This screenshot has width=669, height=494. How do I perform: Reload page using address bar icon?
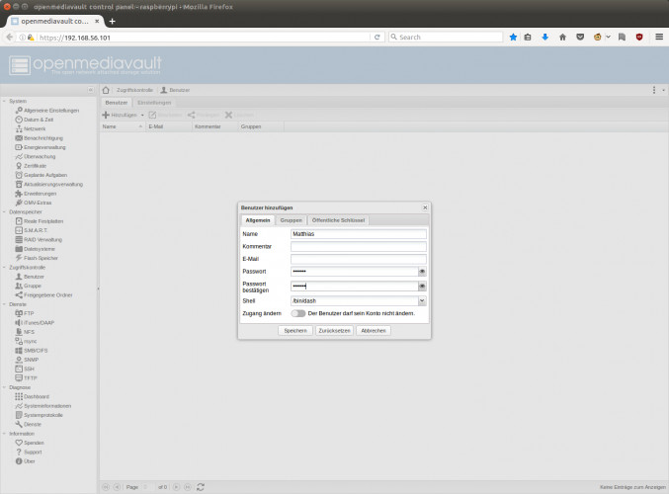pyautogui.click(x=377, y=38)
